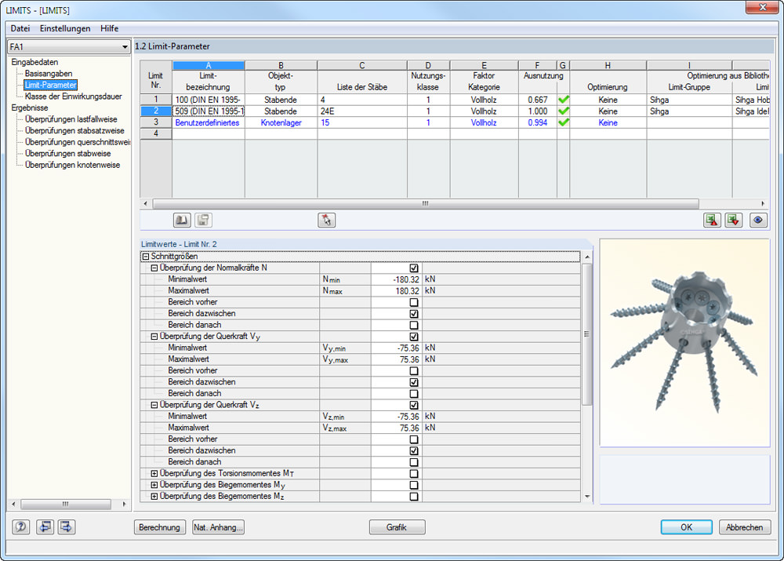Click the Grafik button

(x=397, y=527)
